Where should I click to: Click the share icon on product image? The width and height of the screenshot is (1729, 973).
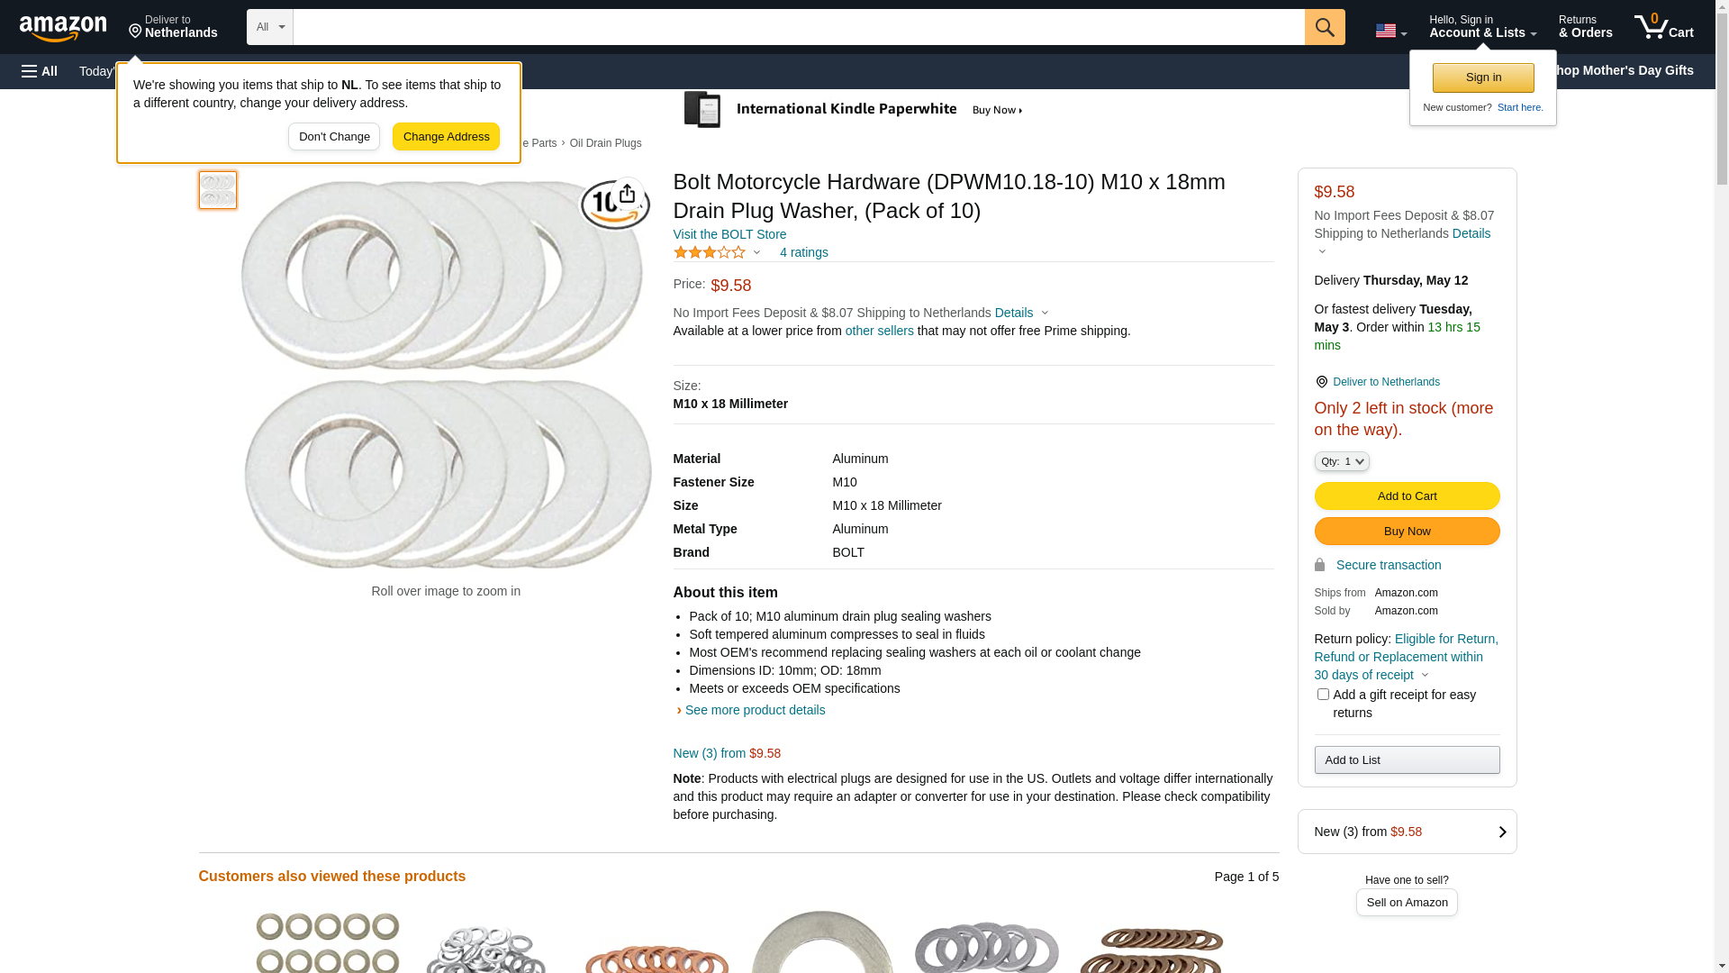(627, 194)
